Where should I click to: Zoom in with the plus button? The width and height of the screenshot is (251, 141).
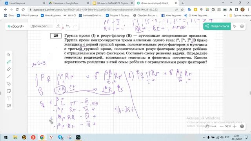click(x=235, y=126)
